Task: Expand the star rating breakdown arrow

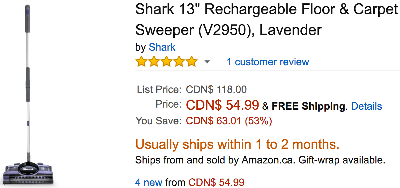Action: coord(207,62)
